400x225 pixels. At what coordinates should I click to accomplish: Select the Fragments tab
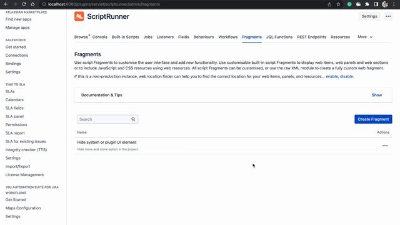coord(252,37)
